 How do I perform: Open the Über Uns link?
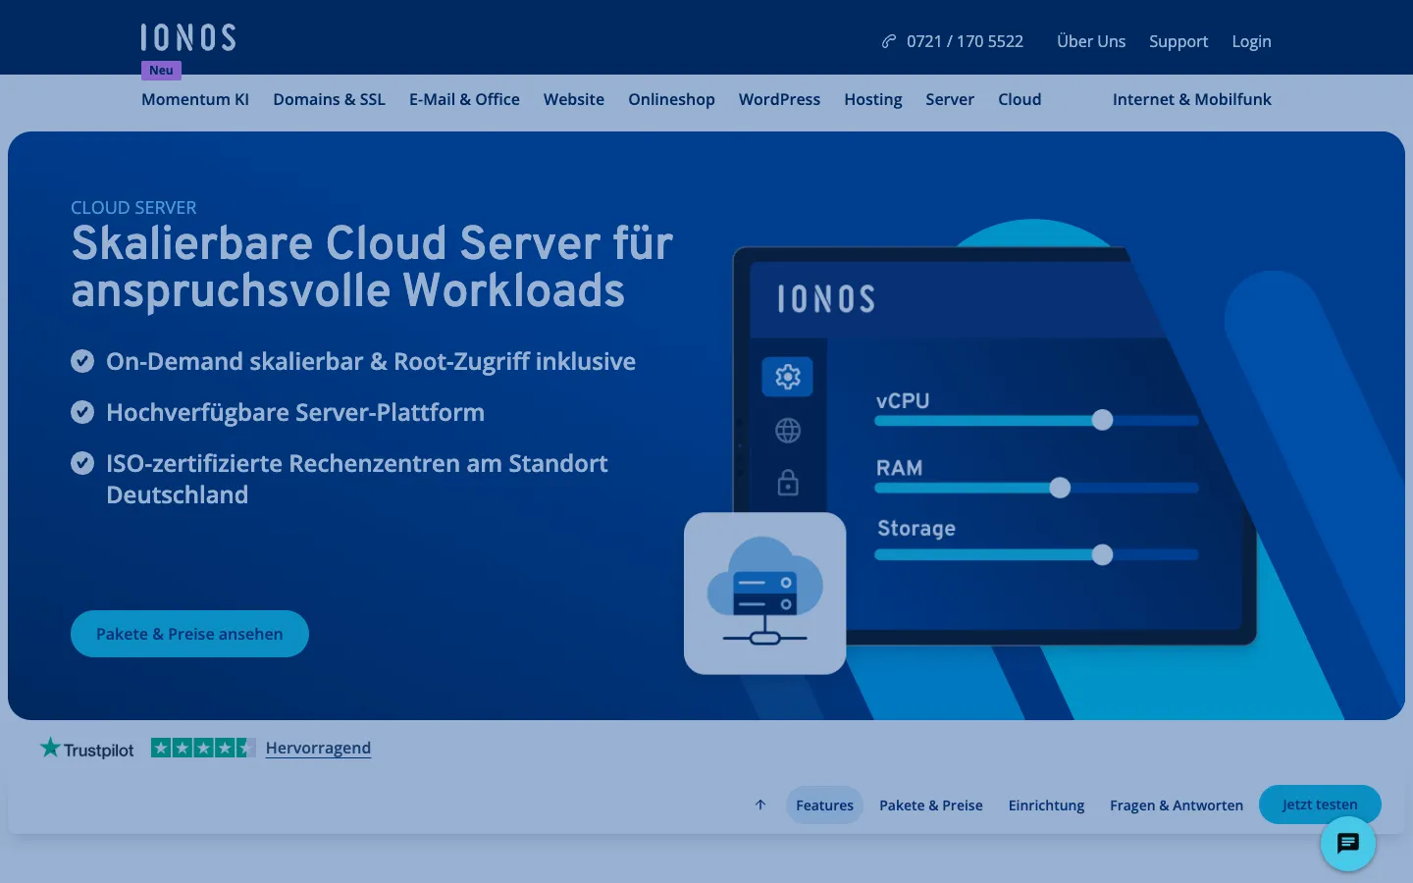(1091, 41)
